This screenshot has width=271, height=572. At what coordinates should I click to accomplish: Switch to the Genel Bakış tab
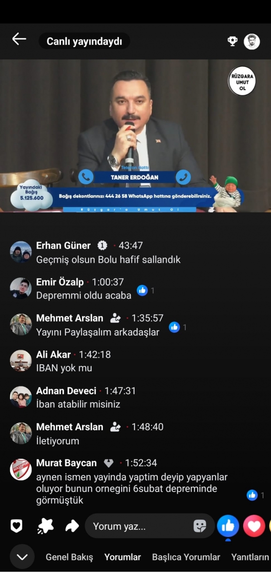tap(69, 557)
